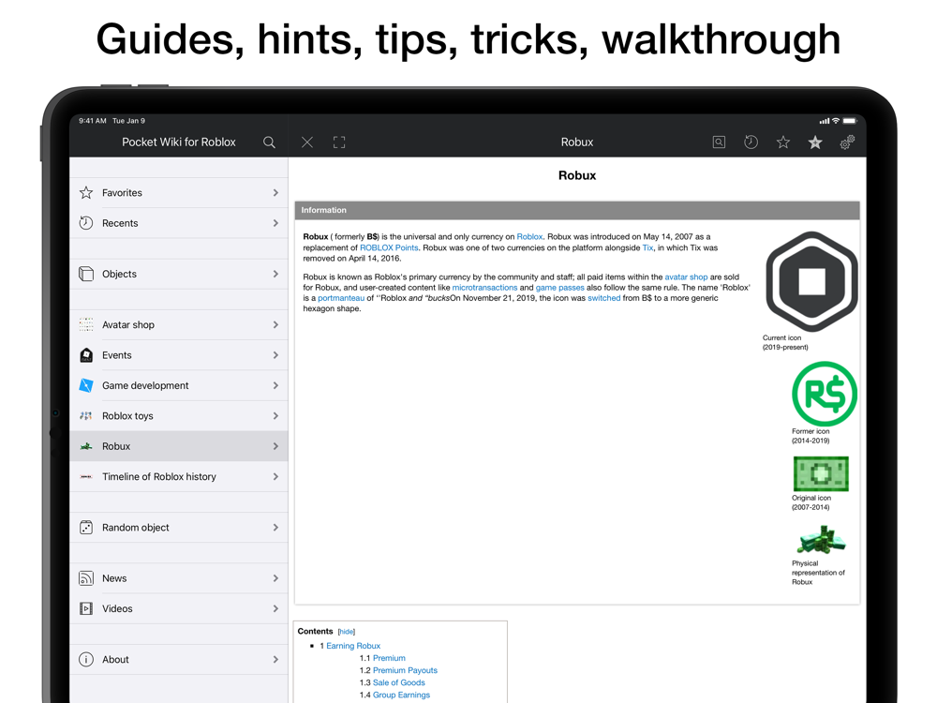This screenshot has width=937, height=703.
Task: Open history clock icon in toolbar
Action: click(751, 142)
